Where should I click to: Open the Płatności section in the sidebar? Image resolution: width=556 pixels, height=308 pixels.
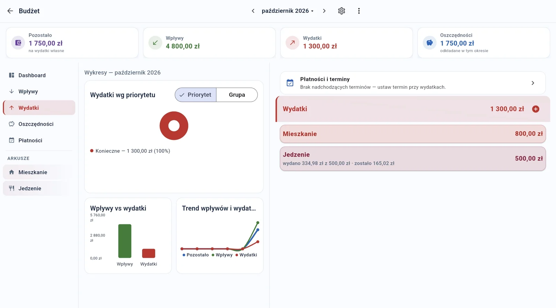pyautogui.click(x=39, y=140)
